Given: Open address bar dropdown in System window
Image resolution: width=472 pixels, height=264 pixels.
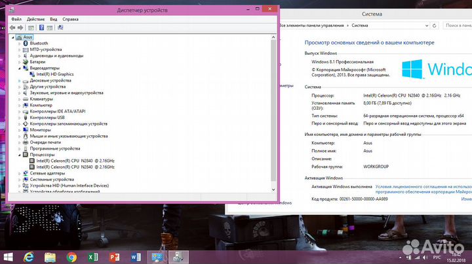Looking at the screenshot, I should (x=427, y=25).
